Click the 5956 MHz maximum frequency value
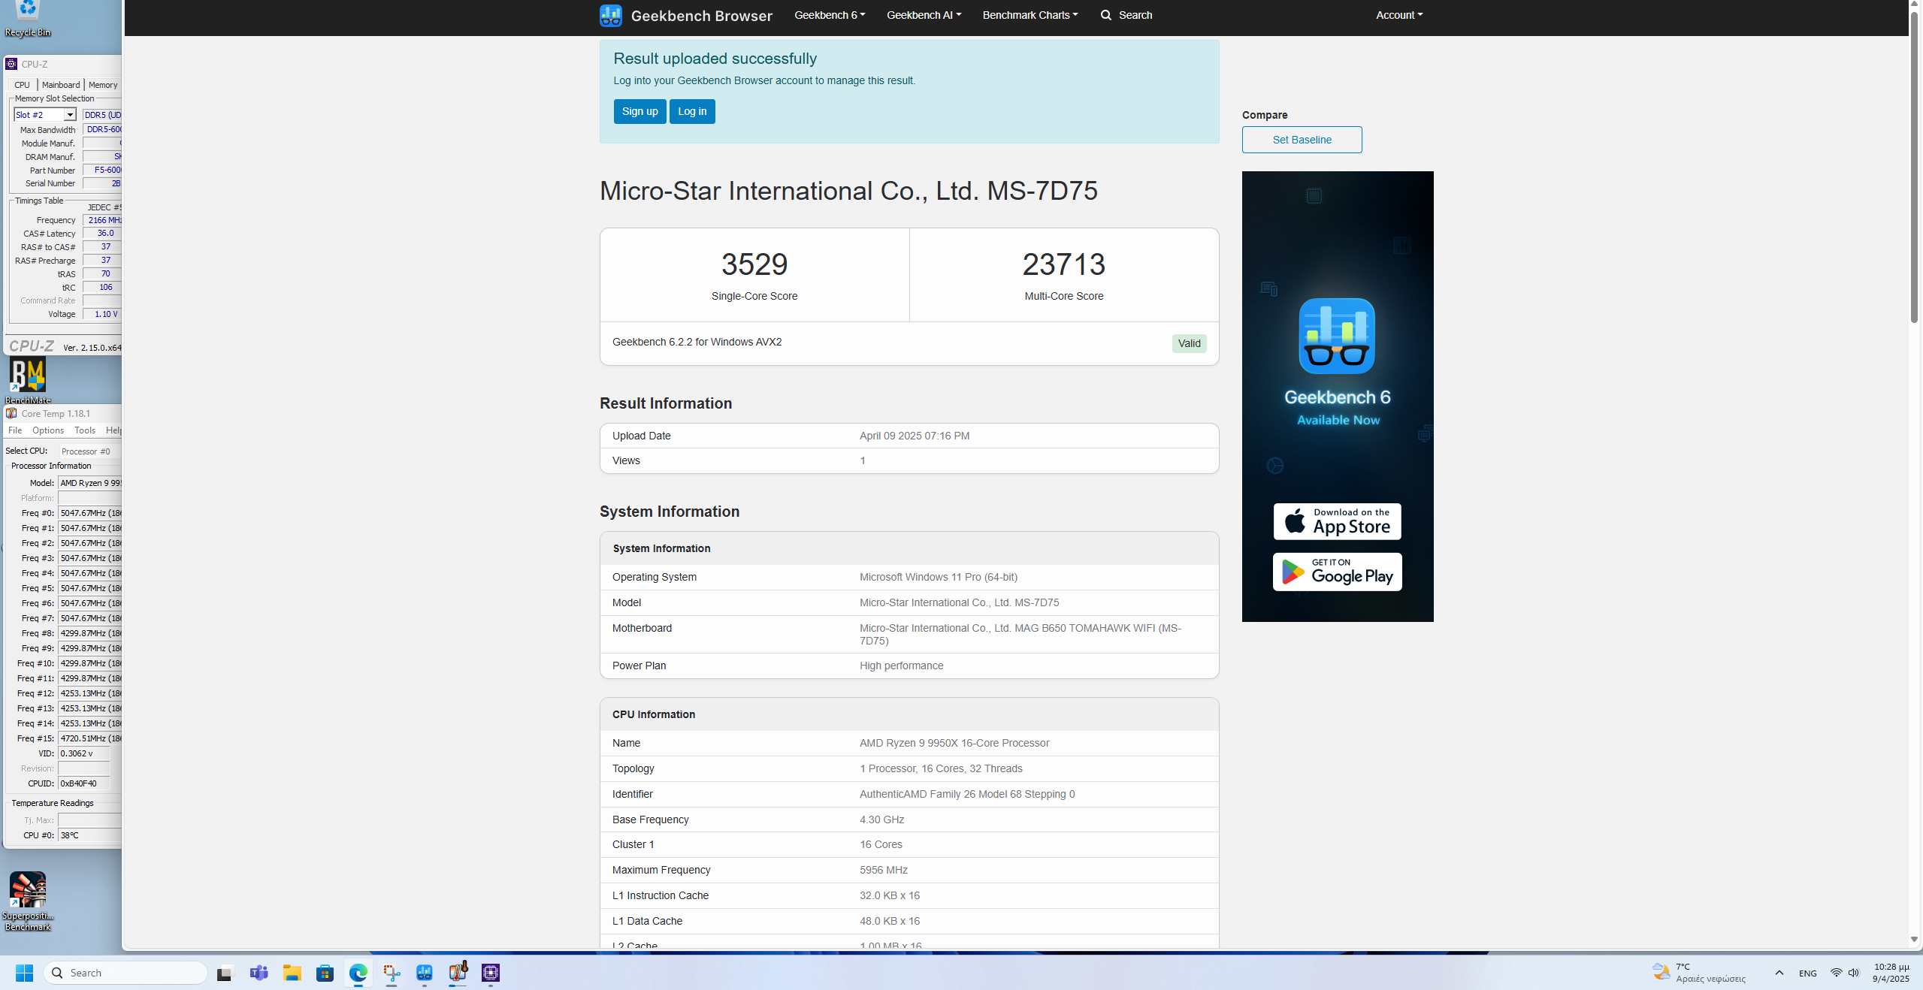Image resolution: width=1923 pixels, height=990 pixels. click(884, 870)
